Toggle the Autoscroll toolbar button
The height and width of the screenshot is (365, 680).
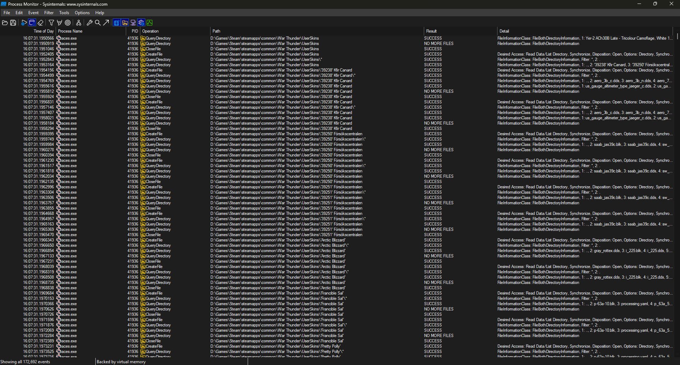click(32, 23)
